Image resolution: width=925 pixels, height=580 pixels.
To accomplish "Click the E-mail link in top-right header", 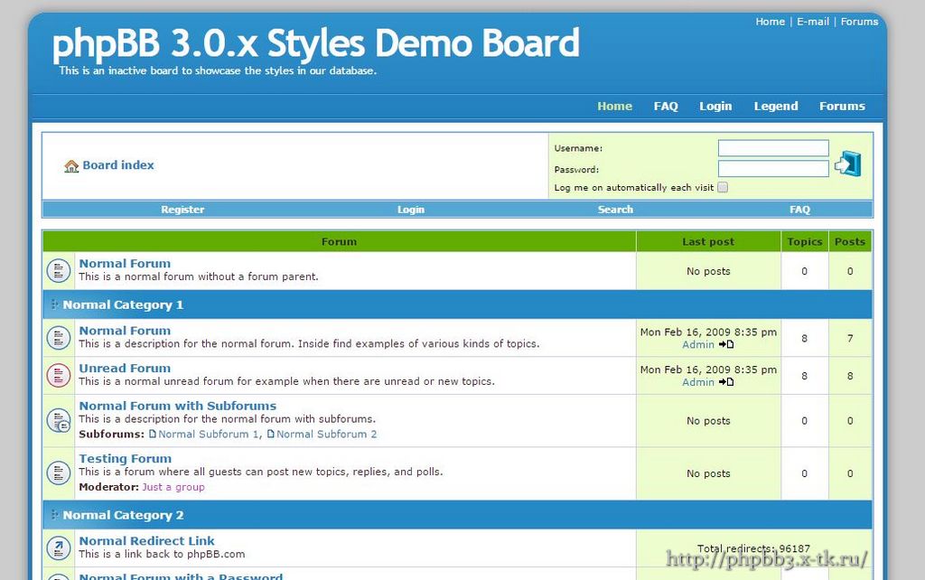I will point(813,22).
